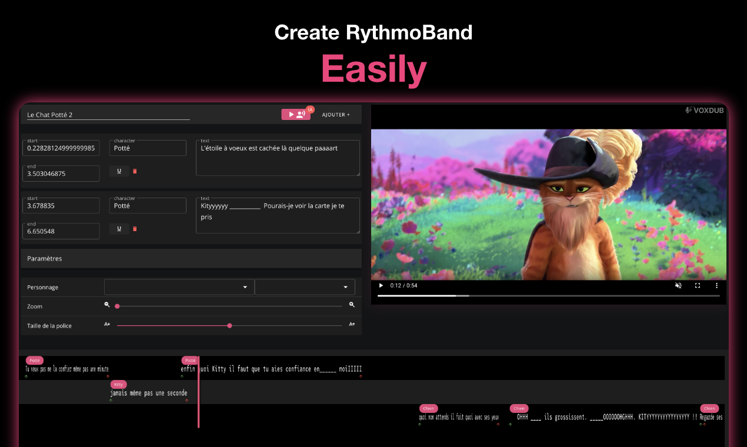Delete the L'étoile à voeux dialogue line
747x447 pixels.
[135, 171]
